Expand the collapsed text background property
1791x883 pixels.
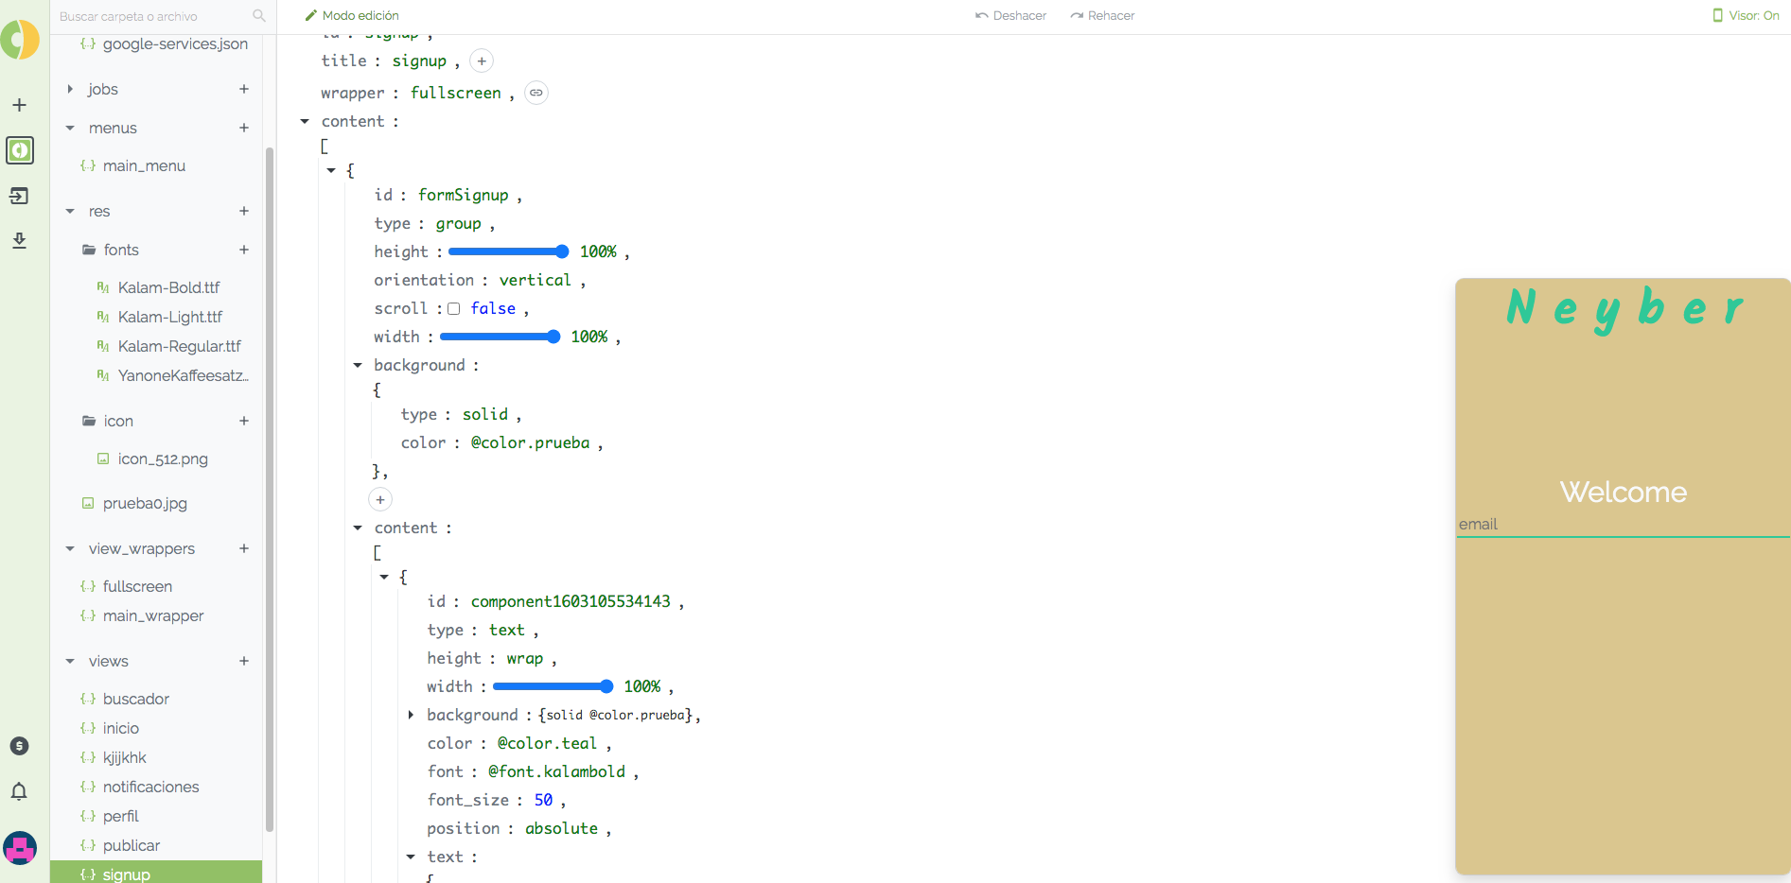(411, 715)
